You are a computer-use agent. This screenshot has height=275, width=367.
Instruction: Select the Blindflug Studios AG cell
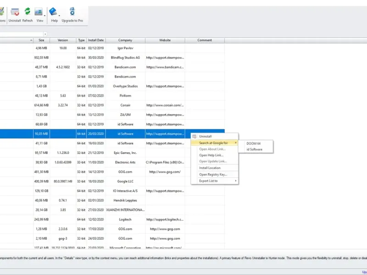(125, 58)
